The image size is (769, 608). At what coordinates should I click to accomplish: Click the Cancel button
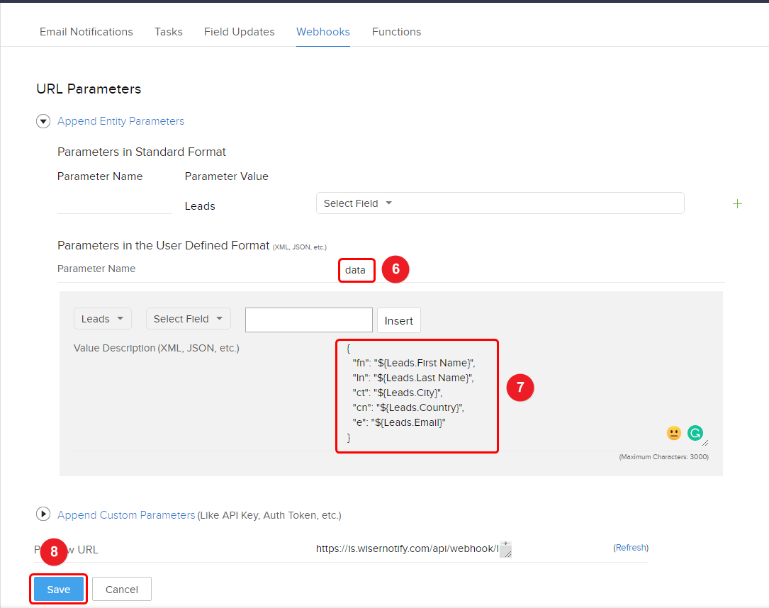(x=121, y=590)
